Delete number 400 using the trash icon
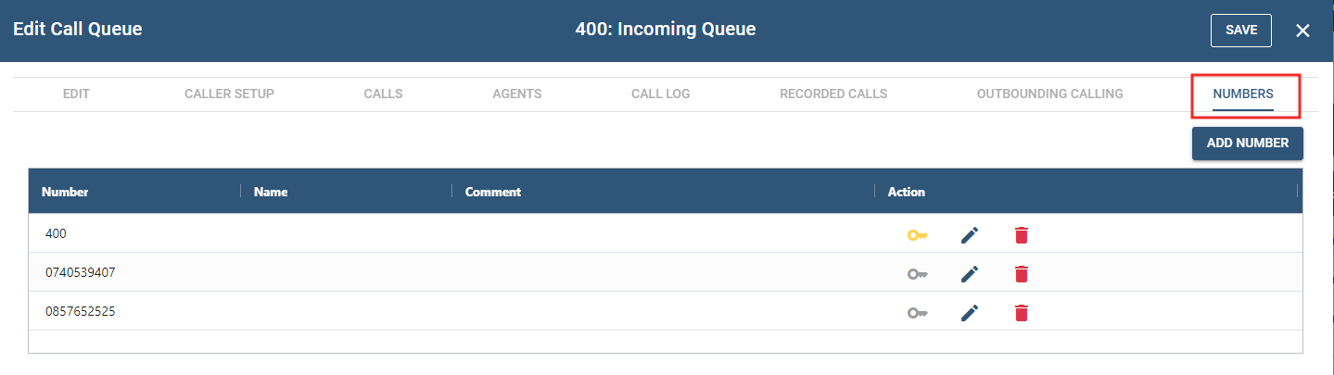Screen dimensions: 1334x375 (x=1021, y=235)
